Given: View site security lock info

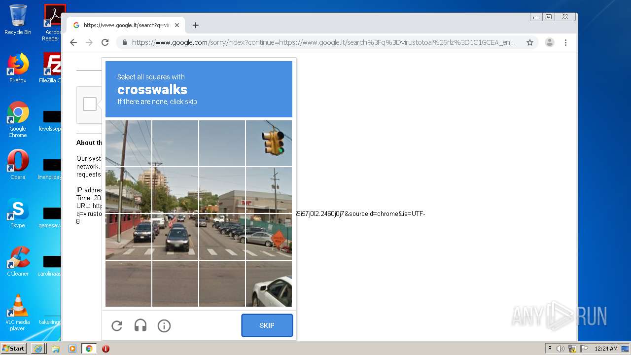Looking at the screenshot, I should (x=124, y=42).
